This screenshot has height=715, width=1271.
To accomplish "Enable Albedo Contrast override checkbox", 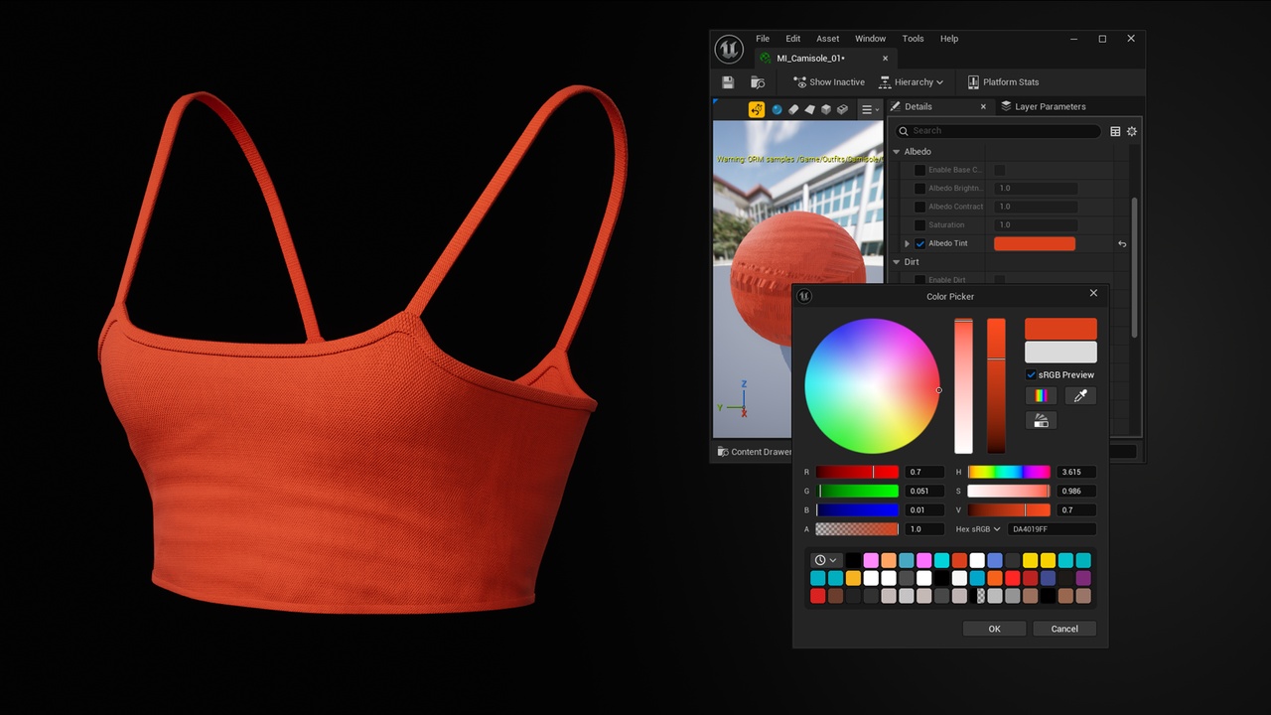I will [x=919, y=207].
